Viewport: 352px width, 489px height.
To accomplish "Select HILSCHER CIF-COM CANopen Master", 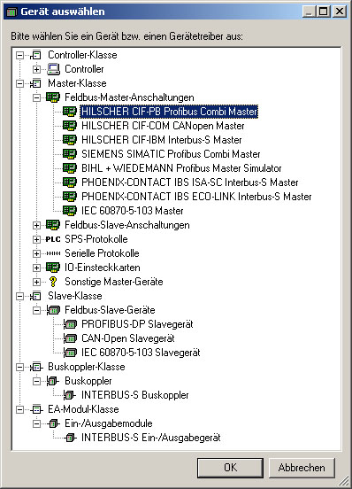I will point(163,126).
